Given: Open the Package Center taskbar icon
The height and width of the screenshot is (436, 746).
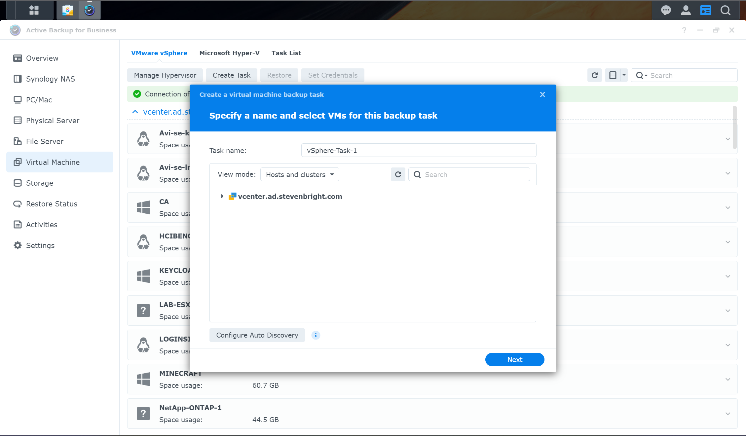Looking at the screenshot, I should pos(68,10).
